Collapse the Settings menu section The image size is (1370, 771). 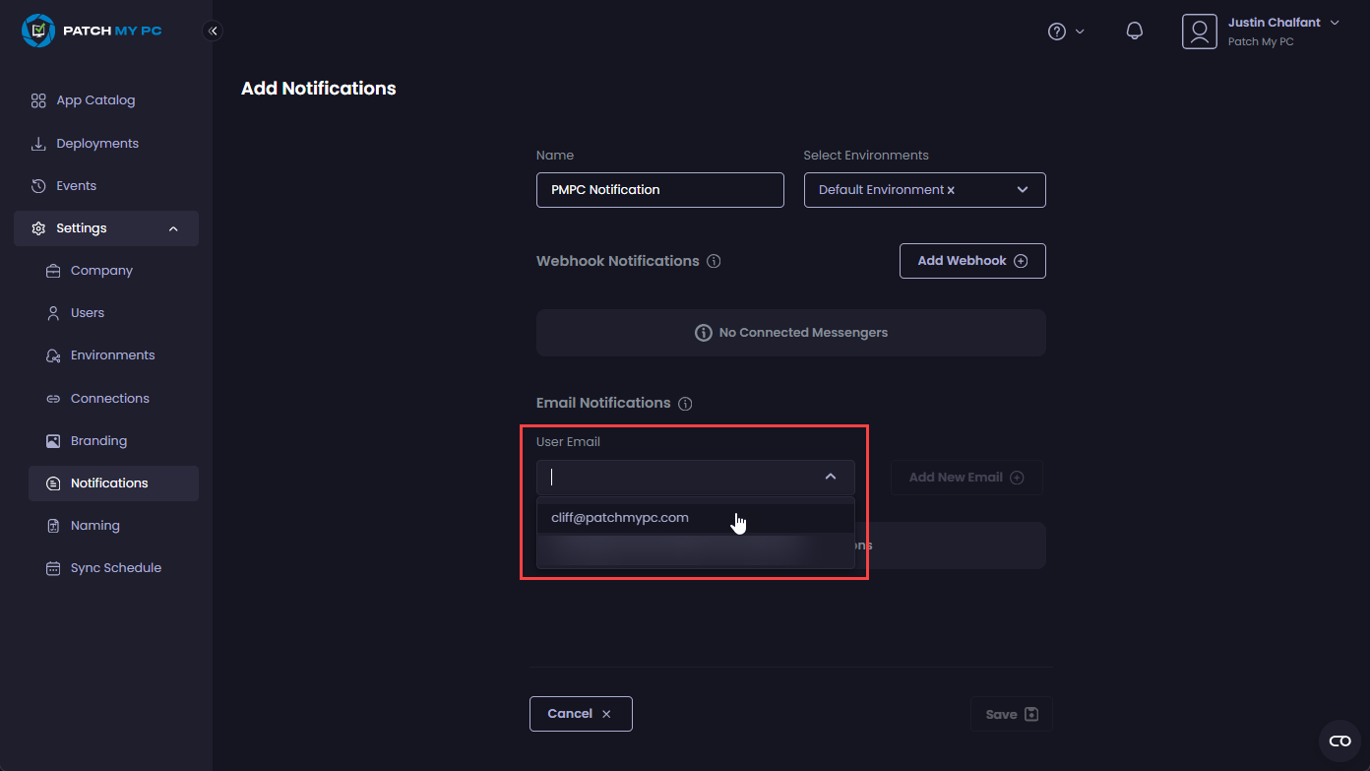point(173,228)
